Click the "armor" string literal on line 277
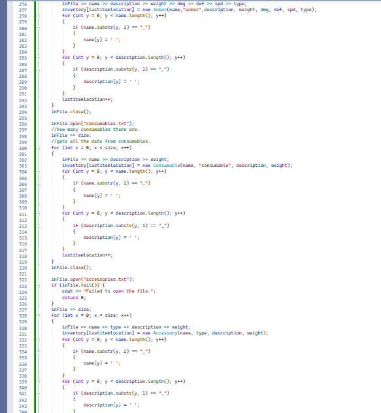 point(192,10)
